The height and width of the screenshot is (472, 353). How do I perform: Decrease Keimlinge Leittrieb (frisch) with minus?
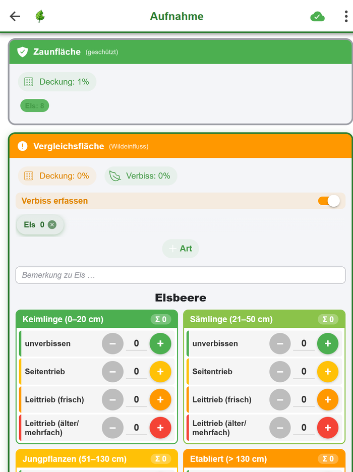point(112,399)
